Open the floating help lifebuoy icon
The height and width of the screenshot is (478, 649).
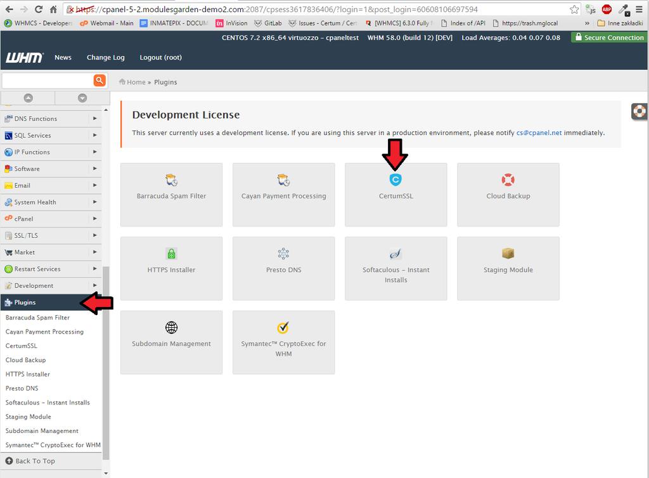[x=639, y=112]
